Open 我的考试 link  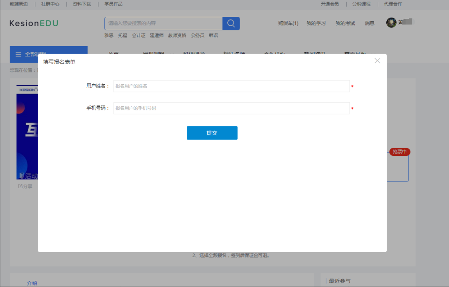tap(345, 23)
